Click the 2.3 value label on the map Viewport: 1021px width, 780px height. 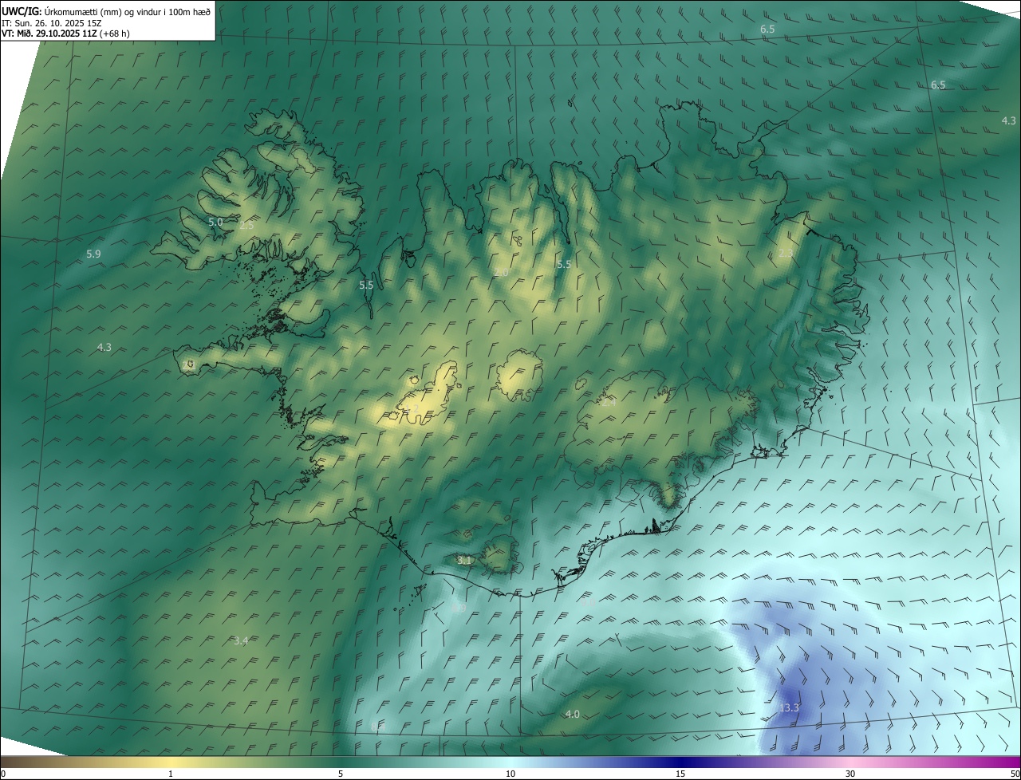[x=786, y=253]
